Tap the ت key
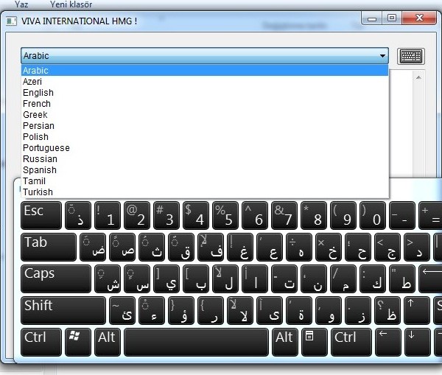Viewport: 442px width, 375px height. (x=284, y=278)
